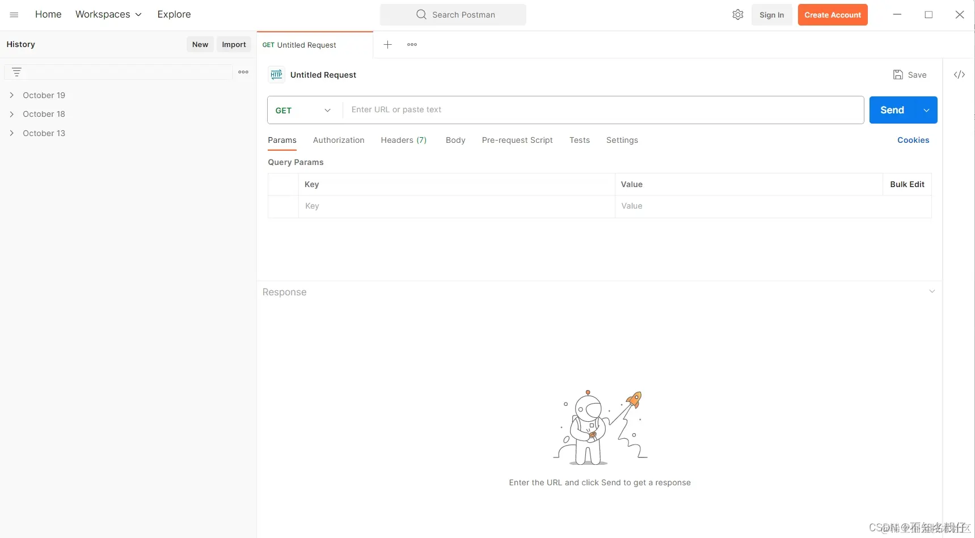Click the Sign In button

click(x=772, y=15)
